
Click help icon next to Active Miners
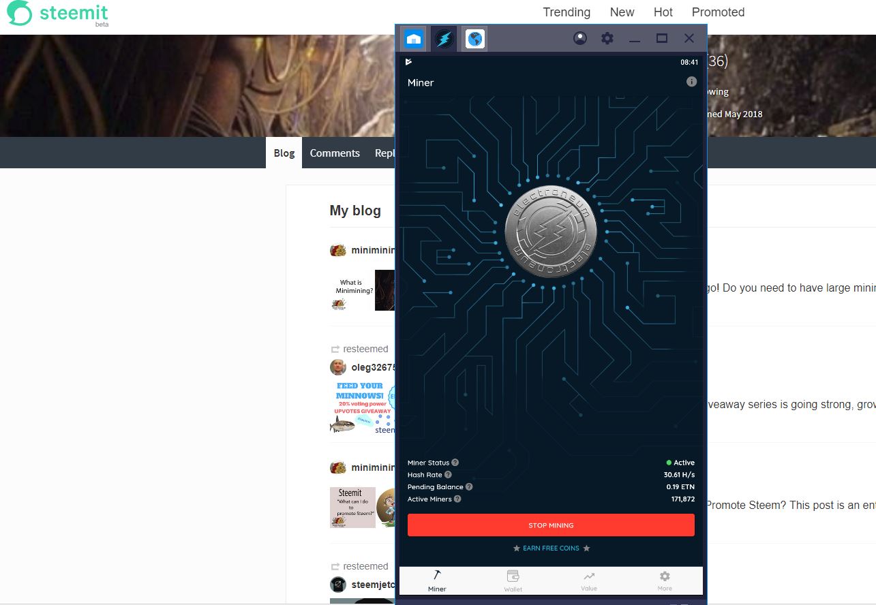tap(457, 499)
